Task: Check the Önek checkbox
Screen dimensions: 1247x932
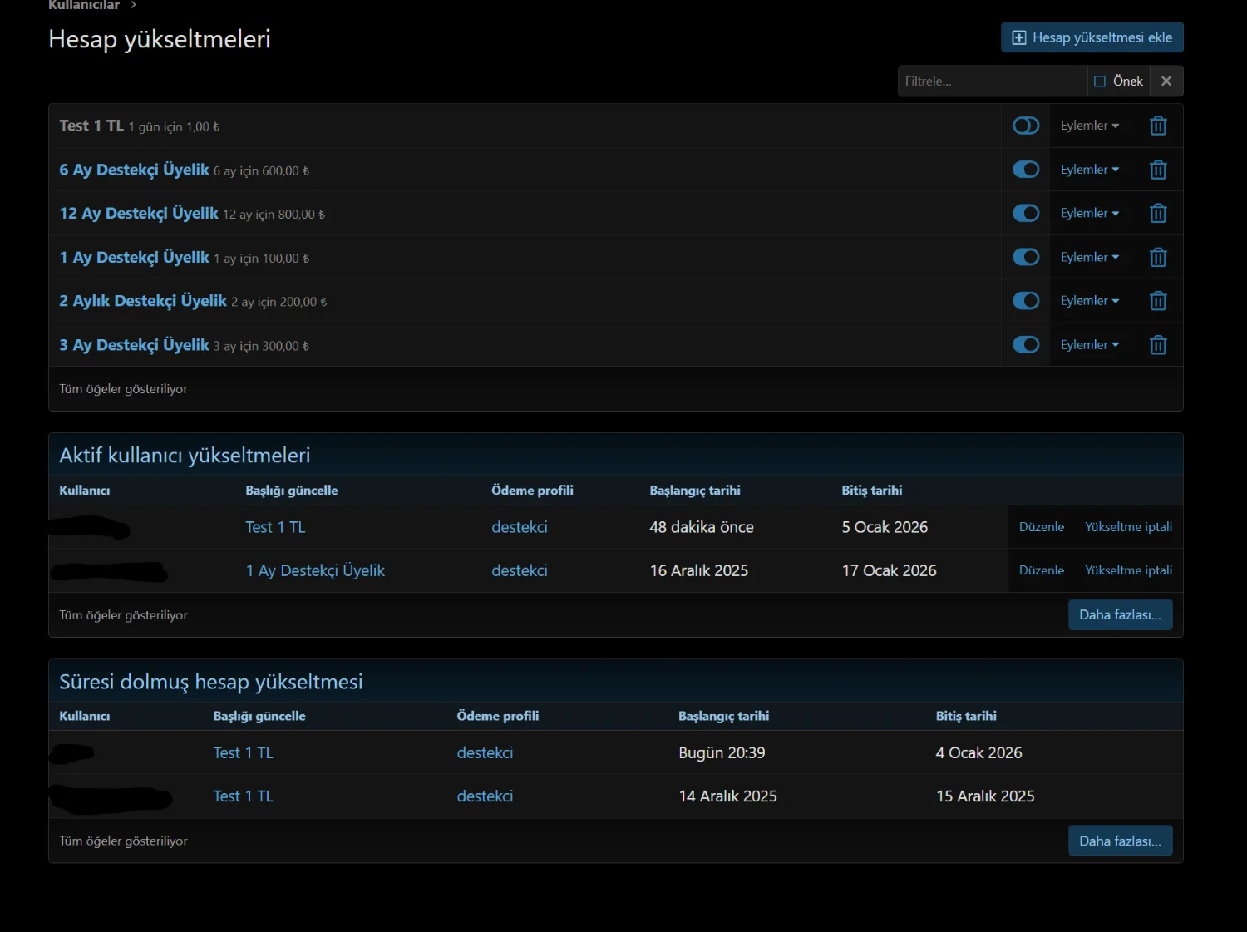Action: [x=1100, y=81]
